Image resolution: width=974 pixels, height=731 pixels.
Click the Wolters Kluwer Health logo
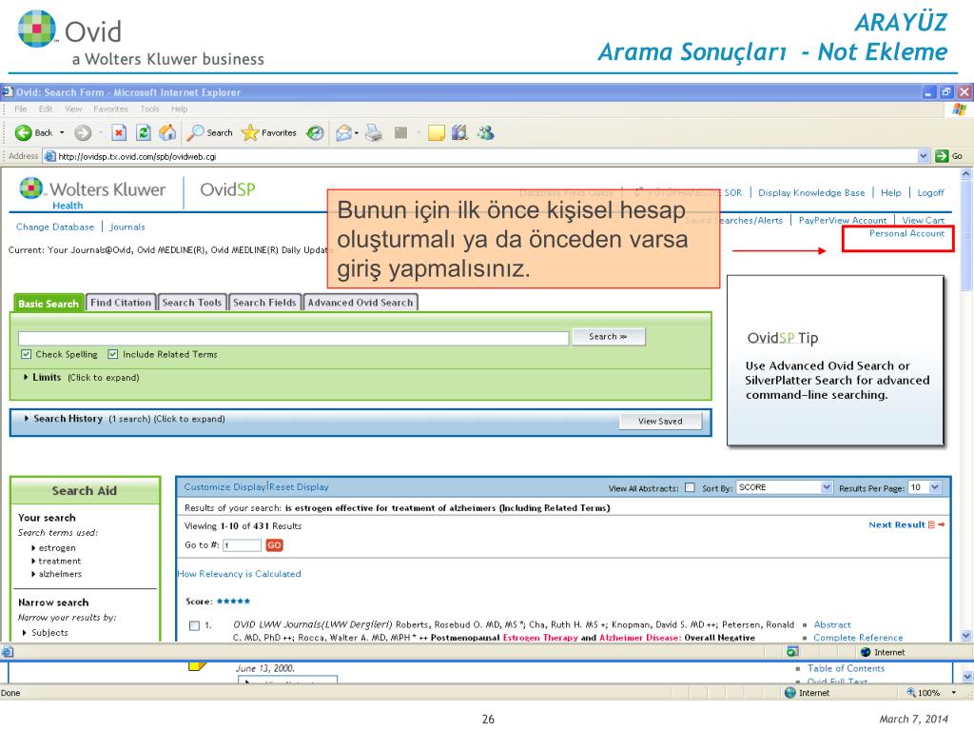(92, 193)
